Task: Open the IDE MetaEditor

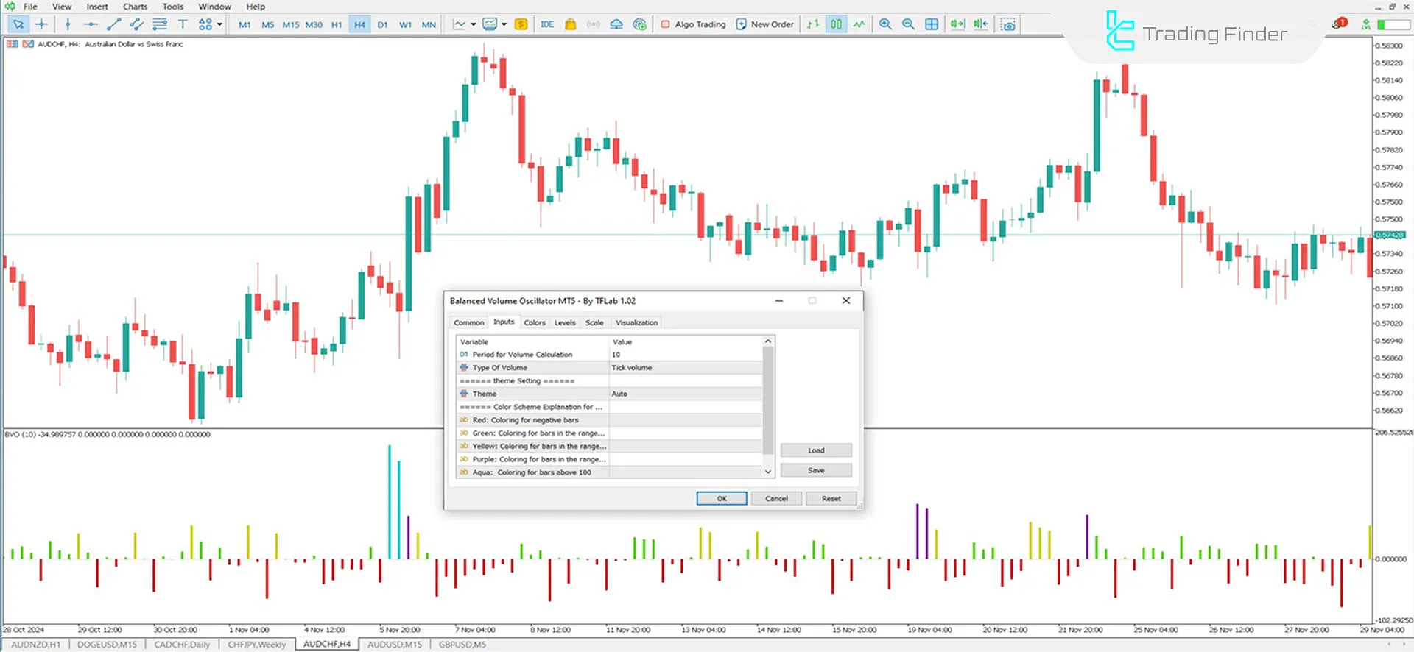Action: click(547, 24)
